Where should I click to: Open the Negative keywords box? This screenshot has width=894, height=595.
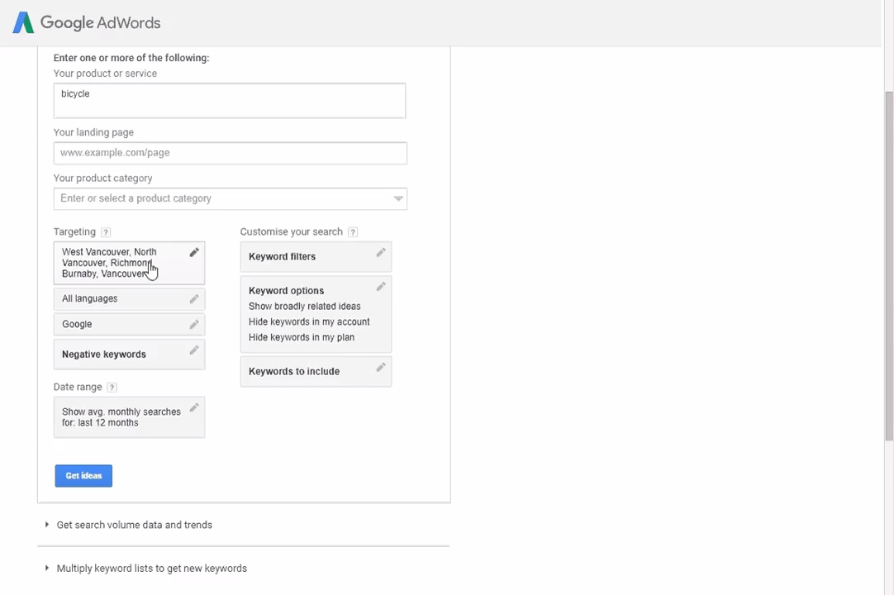click(130, 355)
